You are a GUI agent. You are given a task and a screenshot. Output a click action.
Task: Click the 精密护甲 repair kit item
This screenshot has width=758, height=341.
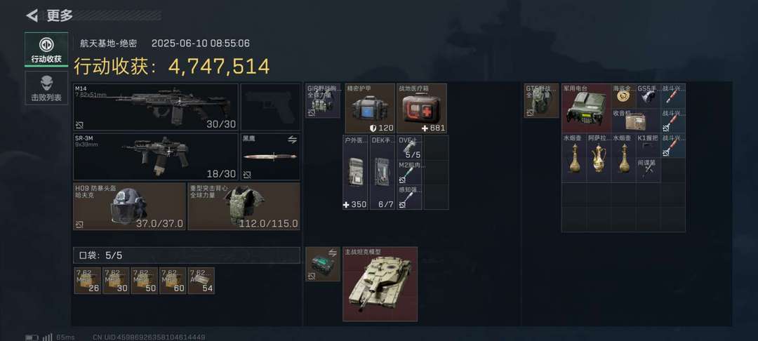click(370, 108)
